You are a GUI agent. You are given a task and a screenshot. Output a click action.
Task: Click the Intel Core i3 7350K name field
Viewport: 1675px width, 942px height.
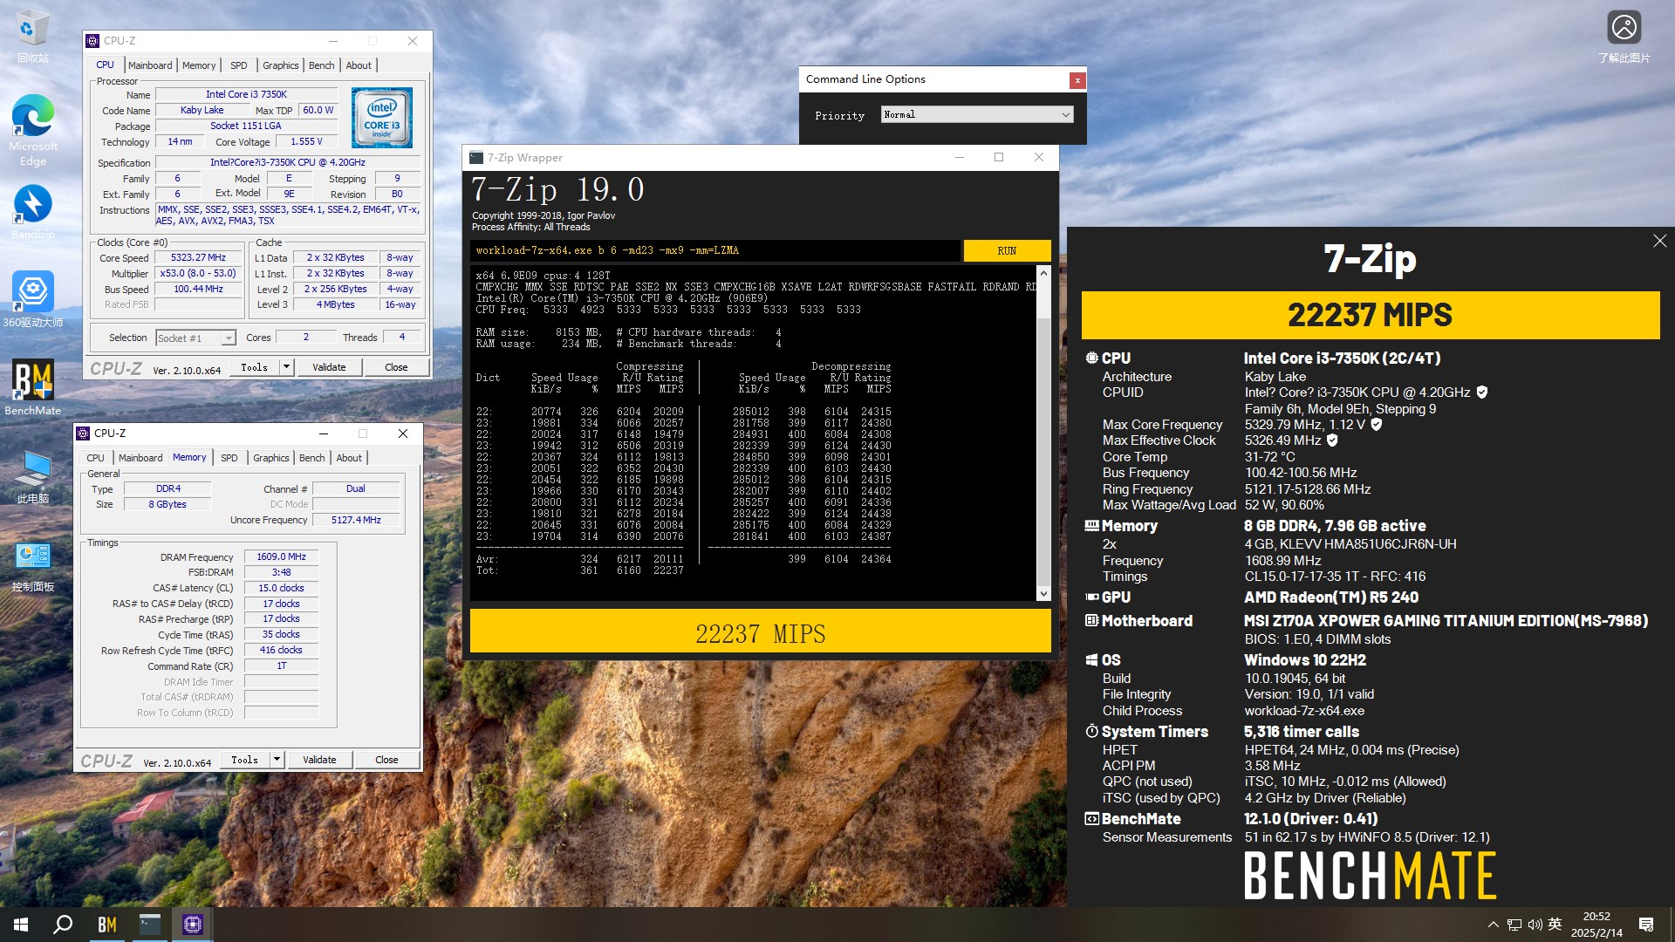pos(246,95)
